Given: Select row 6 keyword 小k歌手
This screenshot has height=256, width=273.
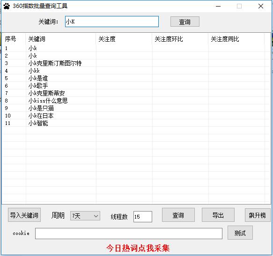Looking at the screenshot, I should [38, 86].
